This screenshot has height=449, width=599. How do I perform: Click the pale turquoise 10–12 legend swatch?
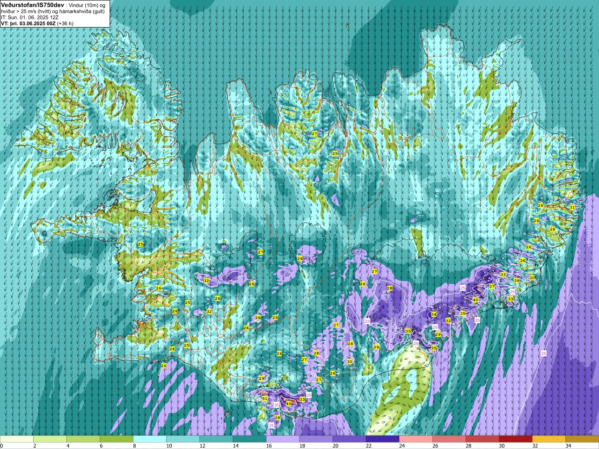click(x=183, y=439)
